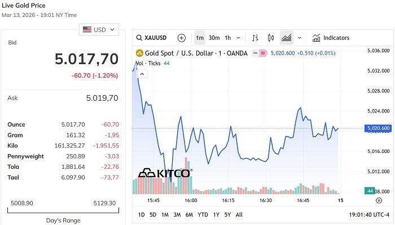Collapse the chart legend with the caret
This screenshot has height=225, width=395.
[x=142, y=74]
